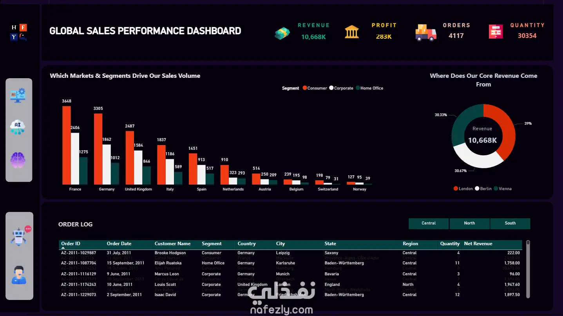Select order row AZ-2011-1087704
The height and width of the screenshot is (316, 563).
click(x=290, y=263)
